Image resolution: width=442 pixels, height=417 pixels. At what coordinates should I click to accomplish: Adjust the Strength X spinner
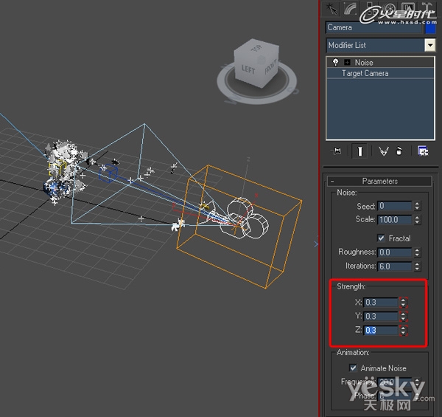pos(403,303)
